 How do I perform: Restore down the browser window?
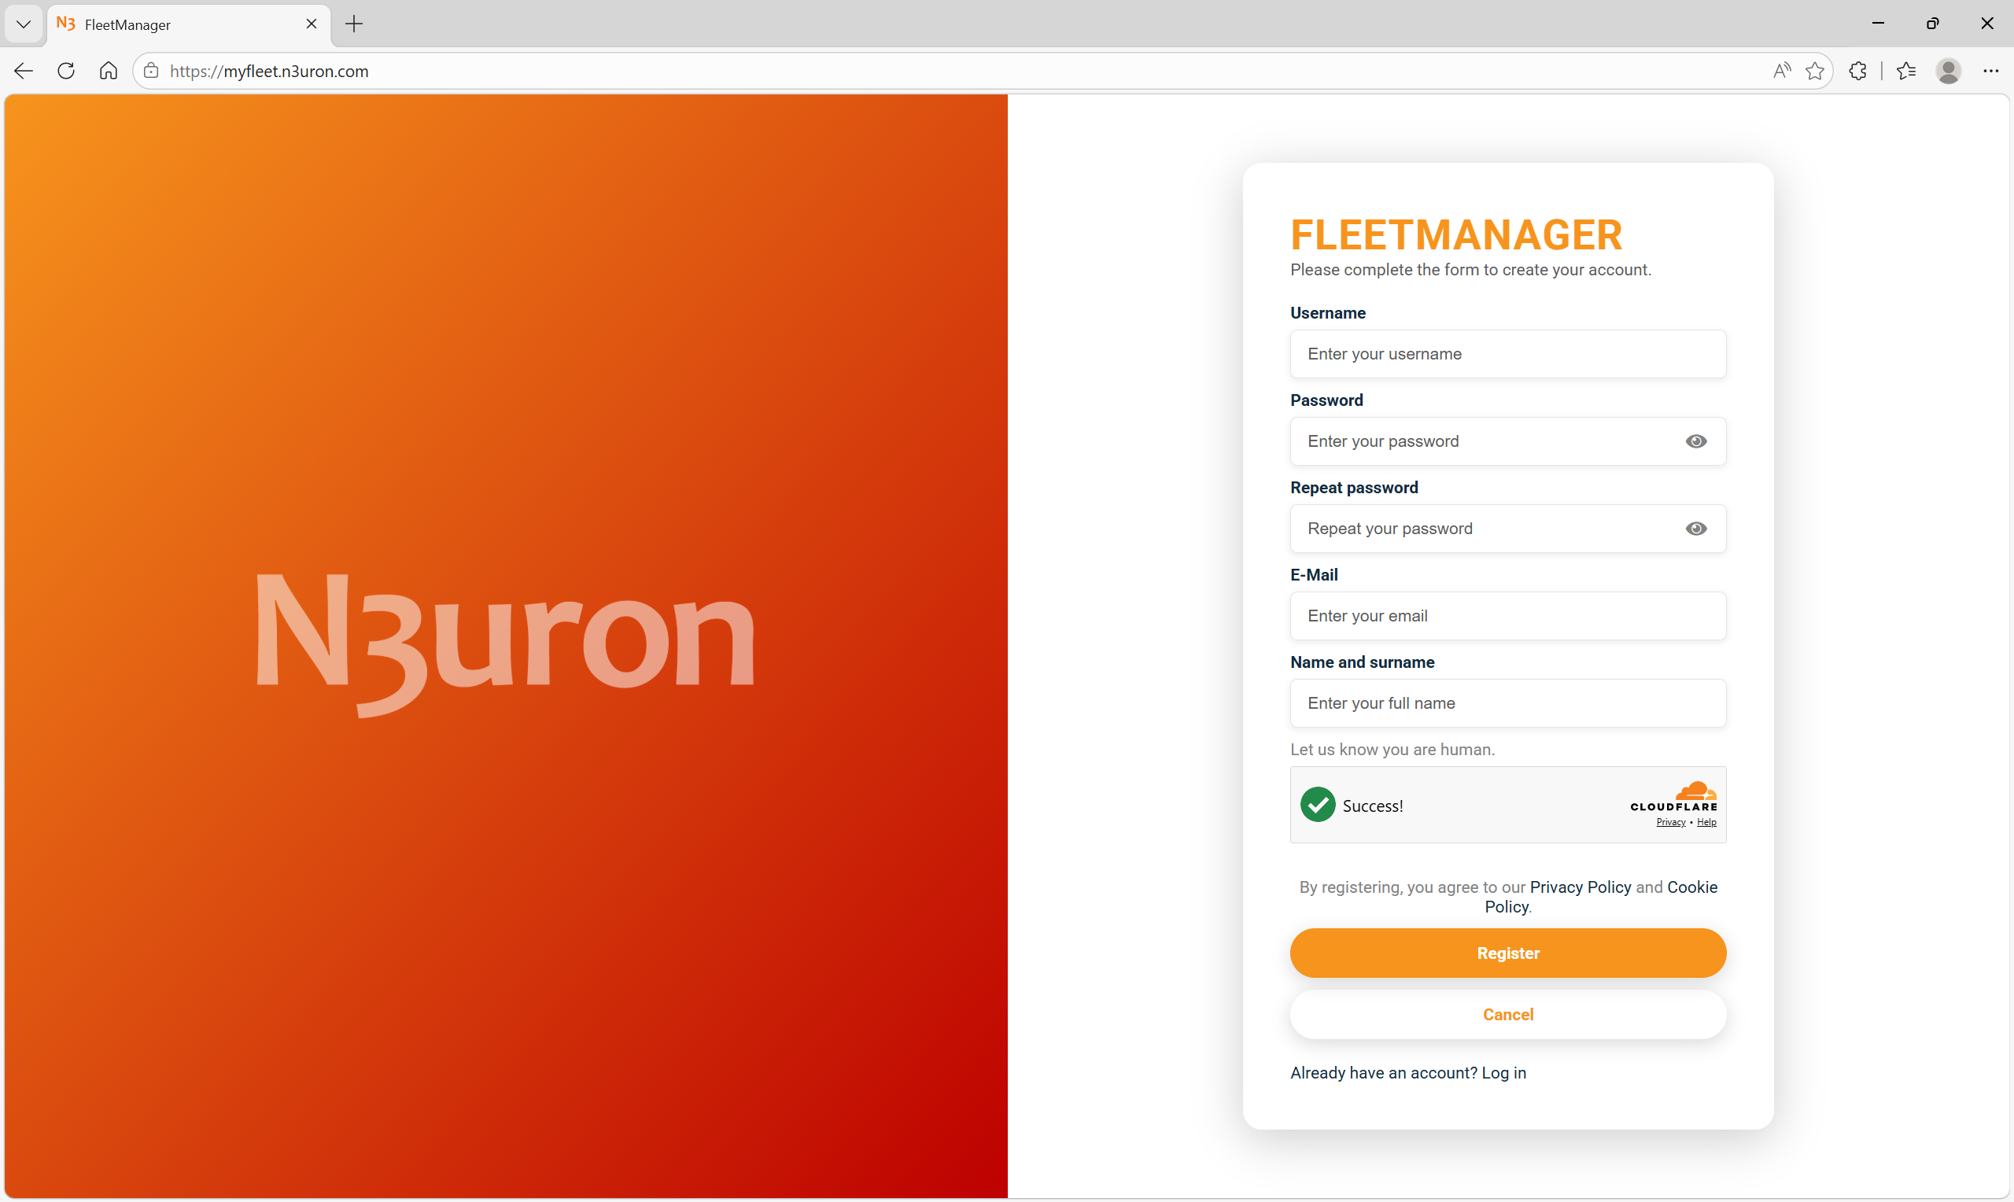1932,24
